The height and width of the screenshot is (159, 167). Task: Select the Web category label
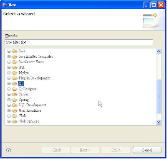[x=23, y=116]
